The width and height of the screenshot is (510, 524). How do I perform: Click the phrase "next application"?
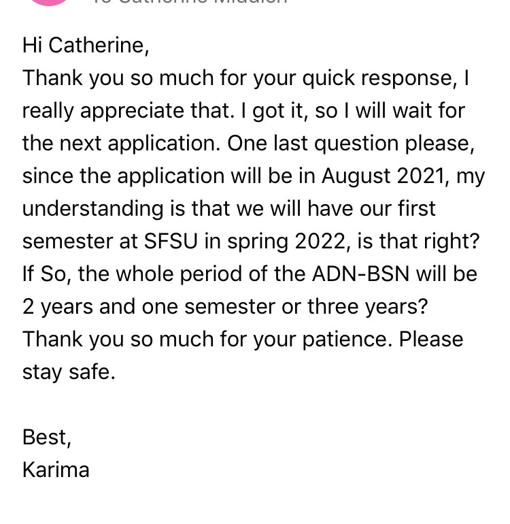pos(137,144)
